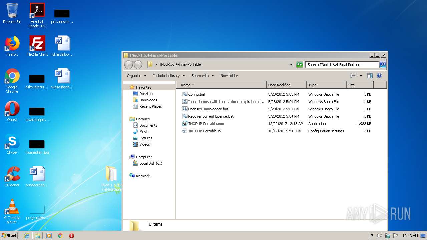Click the Explorer Forward navigation button

pyautogui.click(x=138, y=65)
